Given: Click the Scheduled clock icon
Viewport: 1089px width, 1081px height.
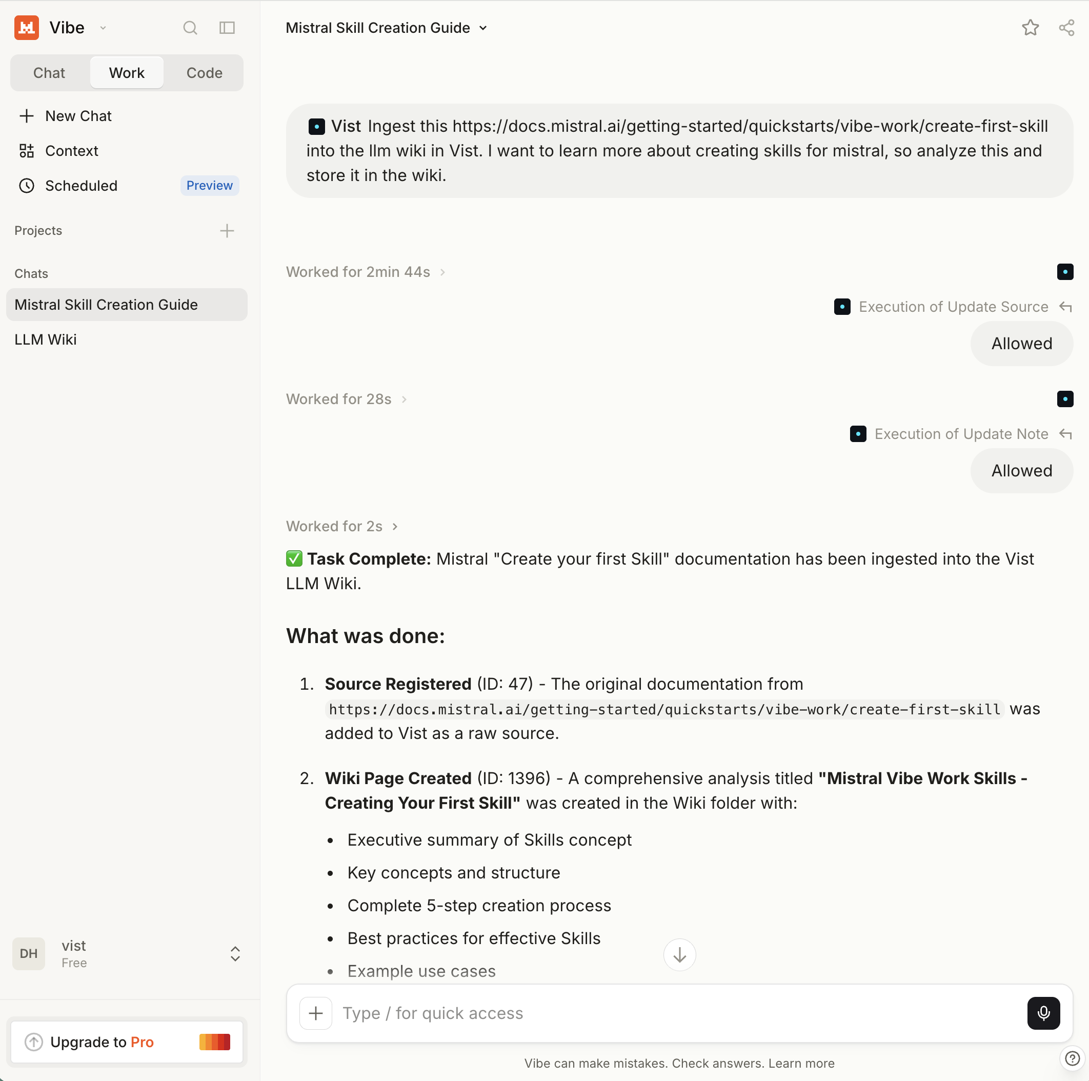Looking at the screenshot, I should point(27,186).
